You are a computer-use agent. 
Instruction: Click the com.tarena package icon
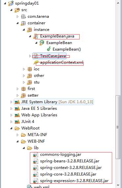(23, 16)
